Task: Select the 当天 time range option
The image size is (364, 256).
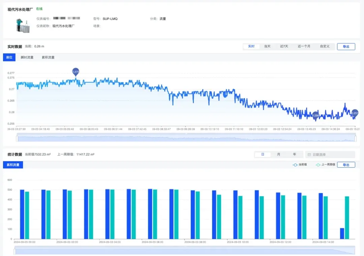Action: (267, 46)
